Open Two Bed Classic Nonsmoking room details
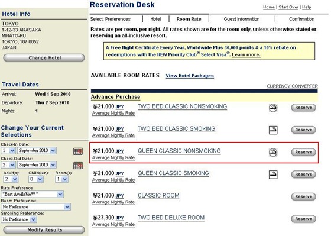The height and width of the screenshot is (236, 331). tap(182, 106)
